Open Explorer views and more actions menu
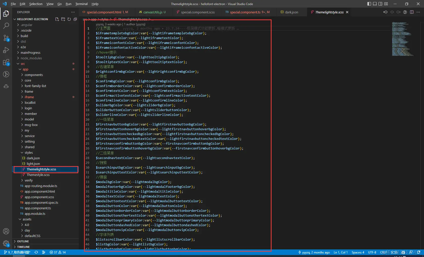The image size is (424, 257). [73, 12]
